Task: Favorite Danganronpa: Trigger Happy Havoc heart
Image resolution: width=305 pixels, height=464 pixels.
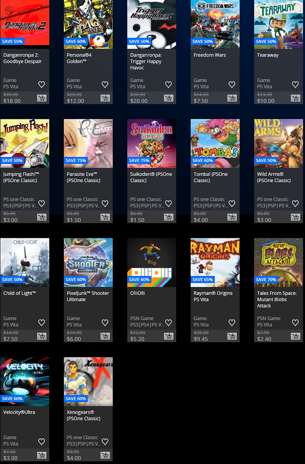Action: (169, 85)
